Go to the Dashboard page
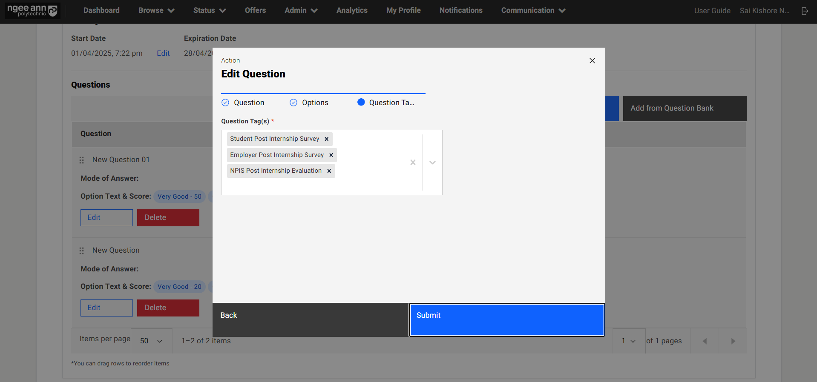 click(x=101, y=11)
